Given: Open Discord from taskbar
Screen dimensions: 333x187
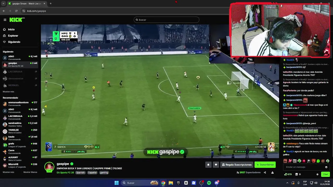Looking at the screenshot, I should pos(217,183).
